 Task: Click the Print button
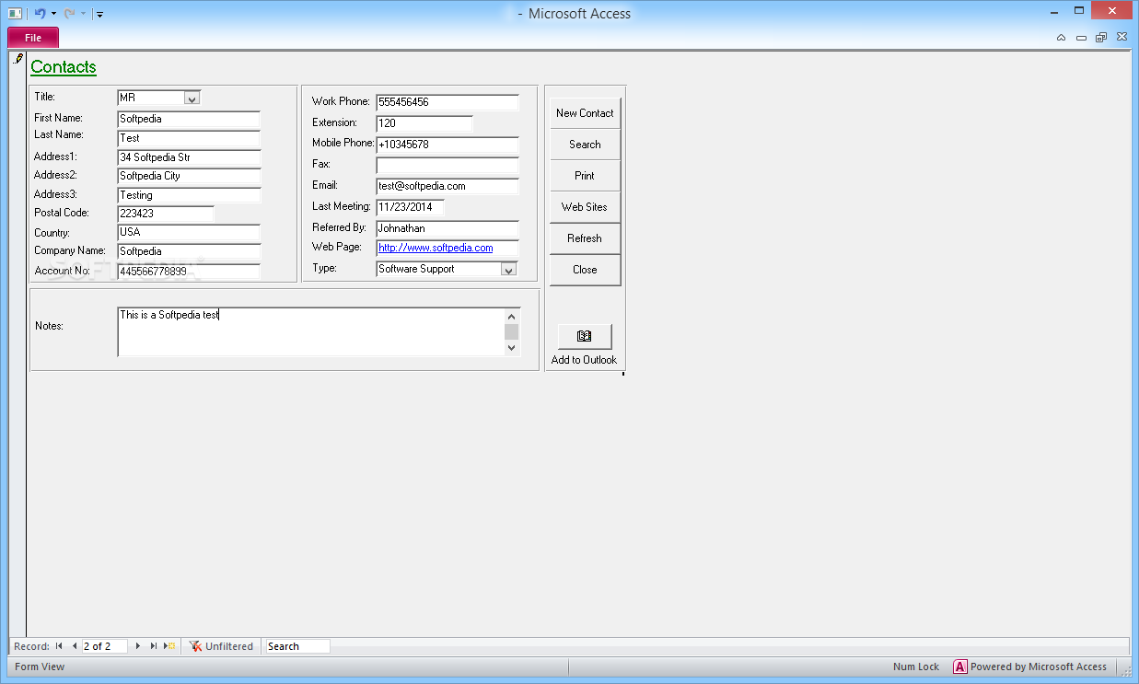(x=585, y=176)
